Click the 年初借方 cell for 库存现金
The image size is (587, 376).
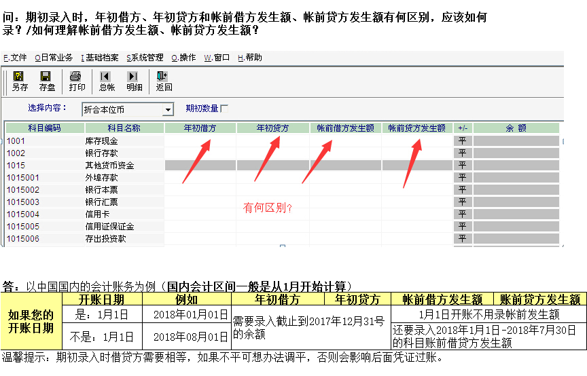[200, 141]
